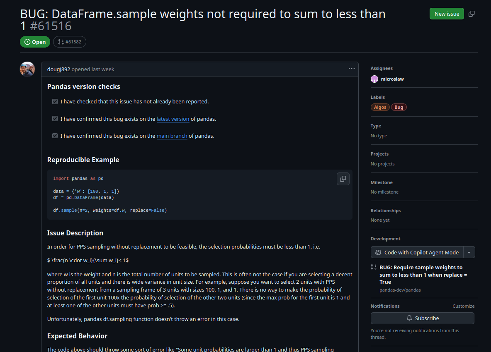Click Code with Copilot Agent Mode button
491x352 pixels.
(x=417, y=252)
